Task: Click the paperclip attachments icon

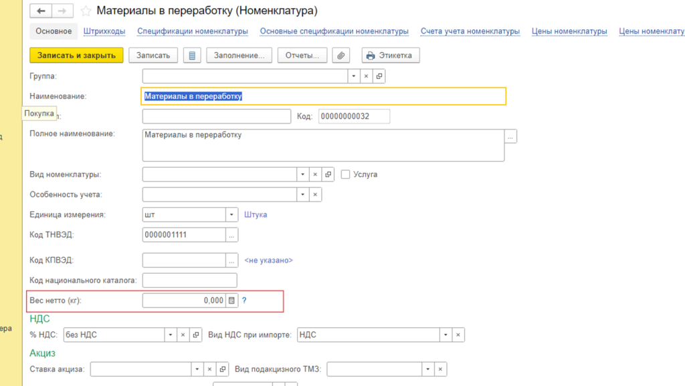Action: [x=341, y=55]
